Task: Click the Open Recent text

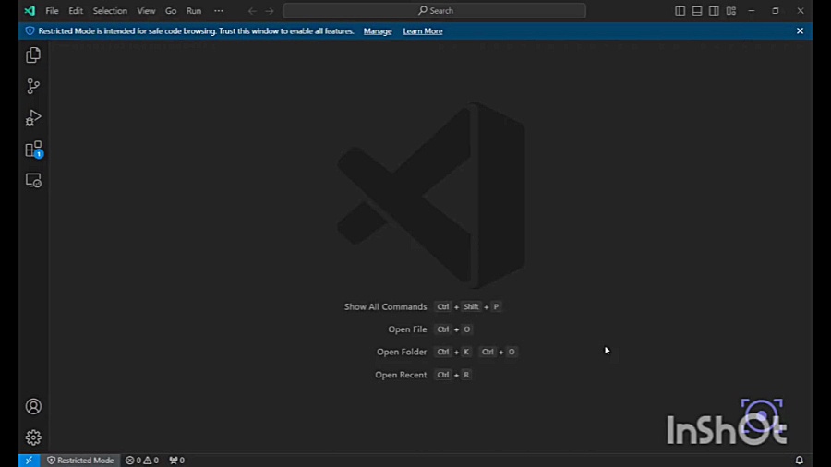Action: pos(401,375)
